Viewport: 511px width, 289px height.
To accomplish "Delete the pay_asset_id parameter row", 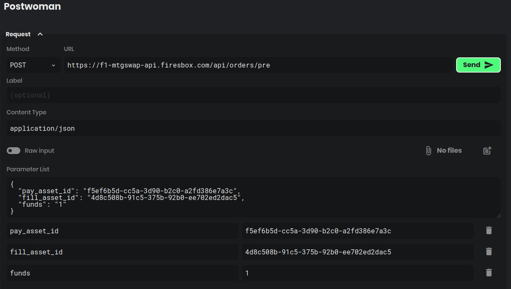I will tap(489, 230).
